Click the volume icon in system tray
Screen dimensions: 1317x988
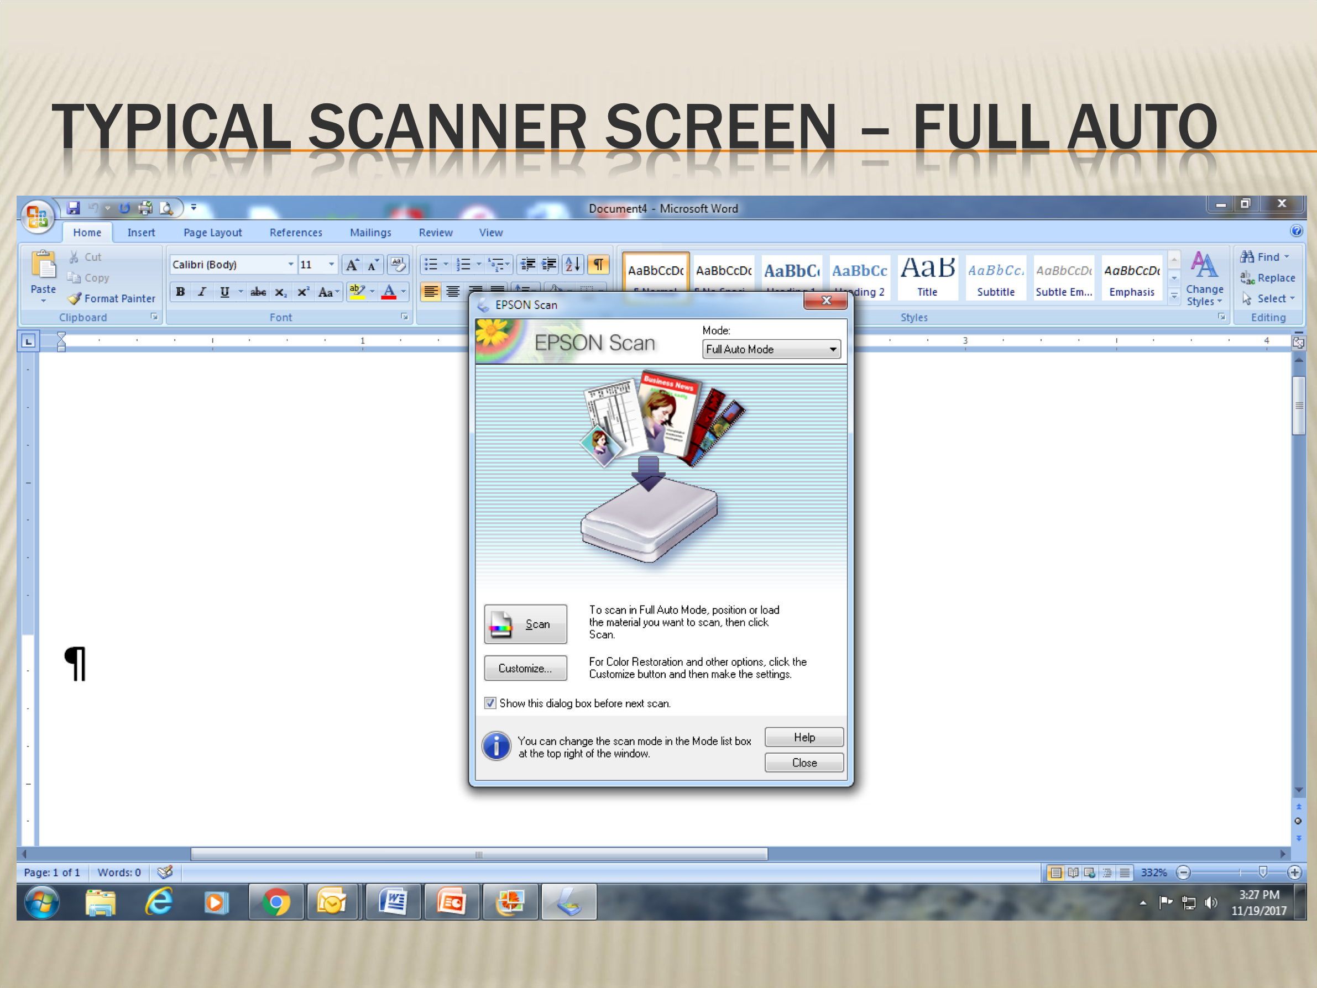[1210, 903]
